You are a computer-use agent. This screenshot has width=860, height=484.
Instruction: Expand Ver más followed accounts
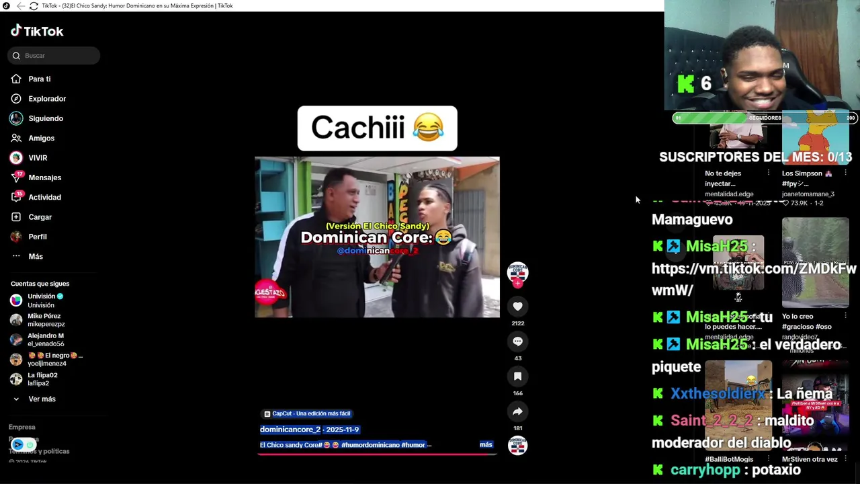[42, 399]
